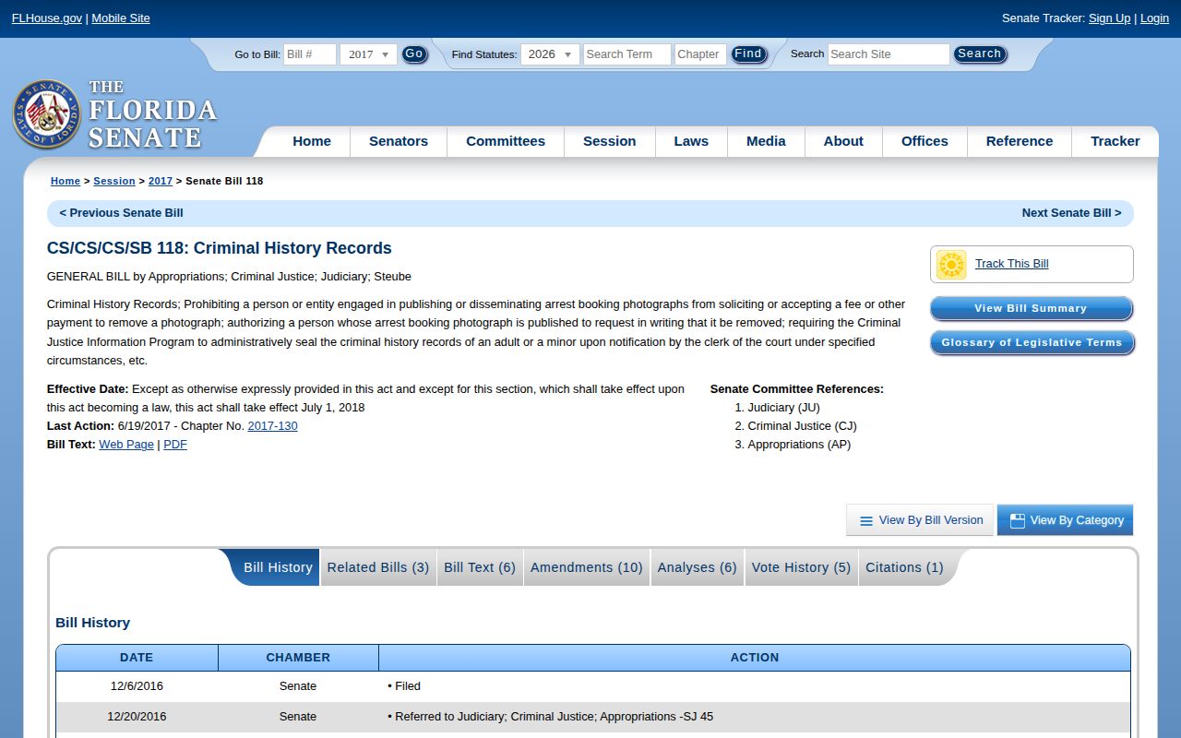Open the Committees menu
The height and width of the screenshot is (738, 1181).
[x=506, y=141]
